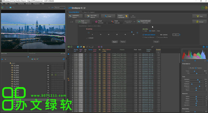Click the green table icon in table toolbar

pos(69,47)
